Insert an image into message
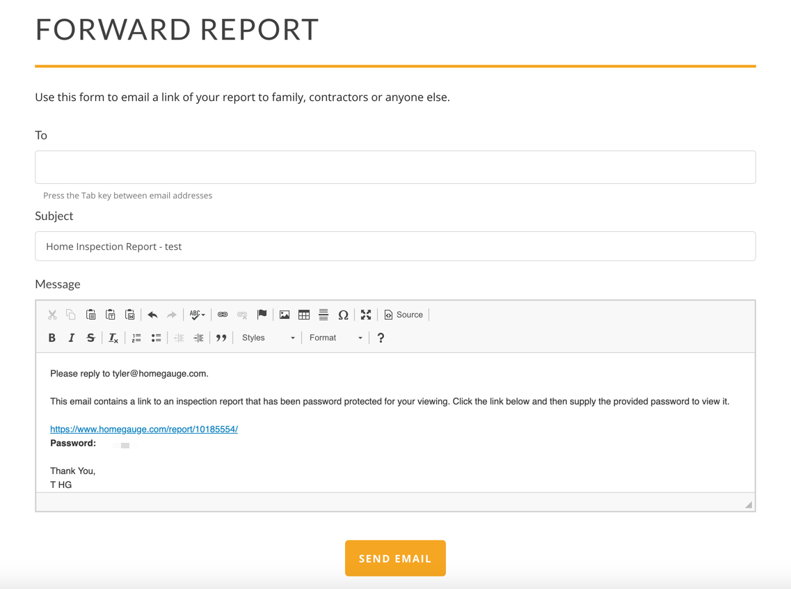Screen dimensions: 791x589 (x=285, y=315)
